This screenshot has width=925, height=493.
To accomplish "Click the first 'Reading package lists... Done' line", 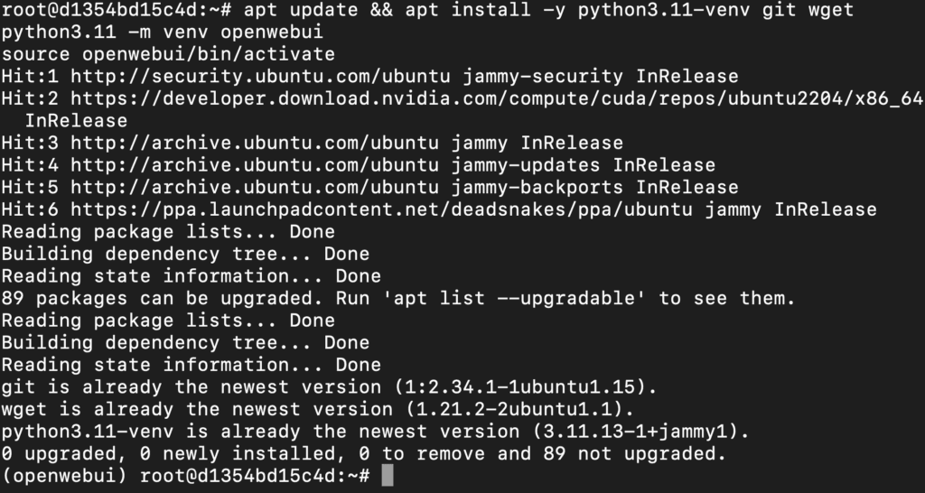I will click(x=168, y=232).
